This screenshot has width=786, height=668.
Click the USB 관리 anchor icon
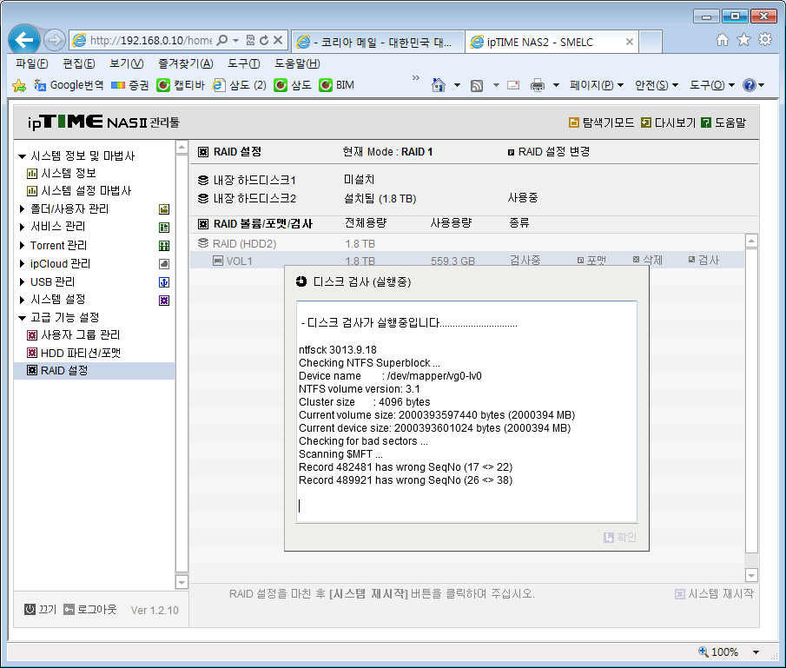(x=164, y=282)
